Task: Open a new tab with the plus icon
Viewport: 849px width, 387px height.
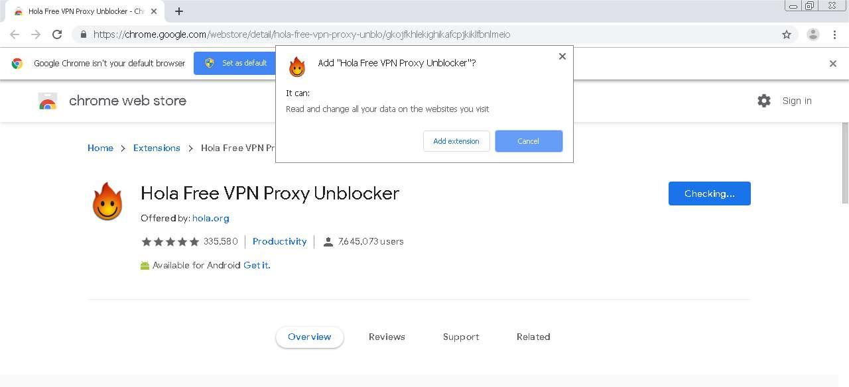Action: [179, 11]
